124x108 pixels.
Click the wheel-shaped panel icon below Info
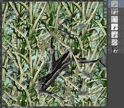pos(105,16)
